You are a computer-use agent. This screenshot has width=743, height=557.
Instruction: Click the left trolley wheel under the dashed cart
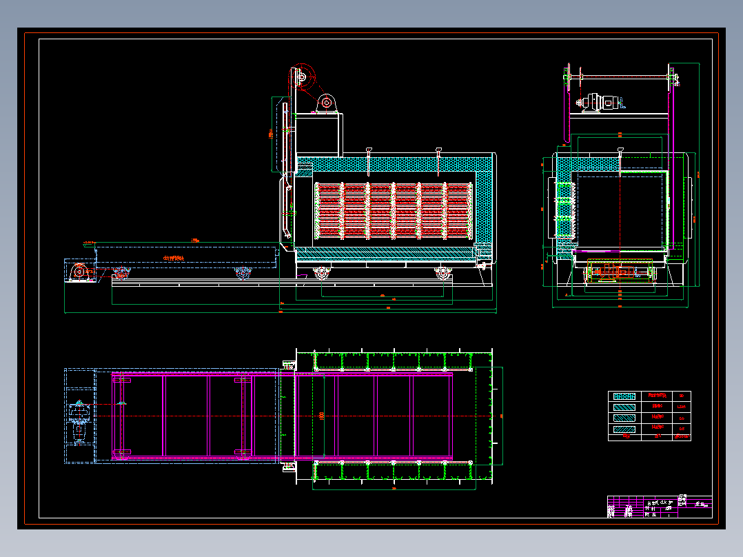[x=122, y=274]
